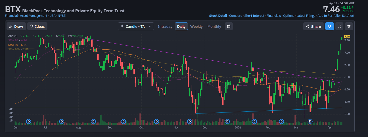Click the Share button
Viewport: 368px width, 137px height.
313,26
